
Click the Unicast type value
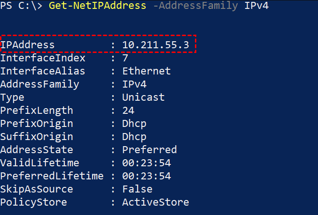[144, 97]
